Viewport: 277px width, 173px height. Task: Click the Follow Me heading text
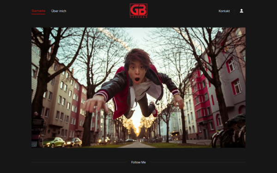pyautogui.click(x=138, y=162)
